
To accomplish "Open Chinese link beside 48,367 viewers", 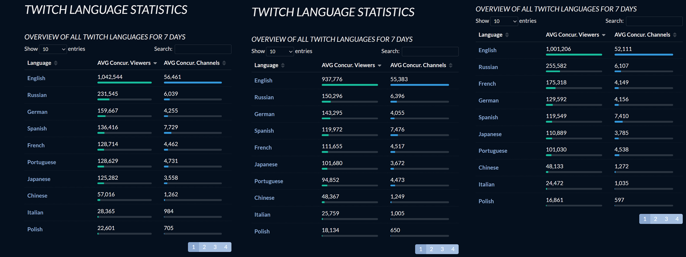I will tap(264, 198).
